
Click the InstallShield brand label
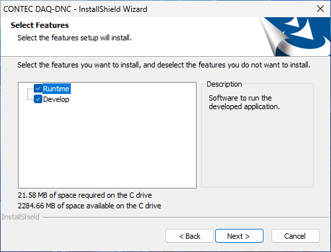(x=21, y=217)
